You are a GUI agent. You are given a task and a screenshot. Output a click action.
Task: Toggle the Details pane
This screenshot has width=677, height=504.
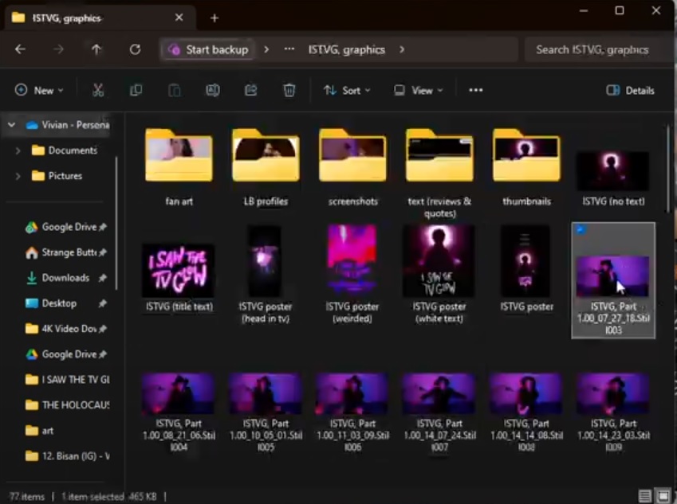631,90
